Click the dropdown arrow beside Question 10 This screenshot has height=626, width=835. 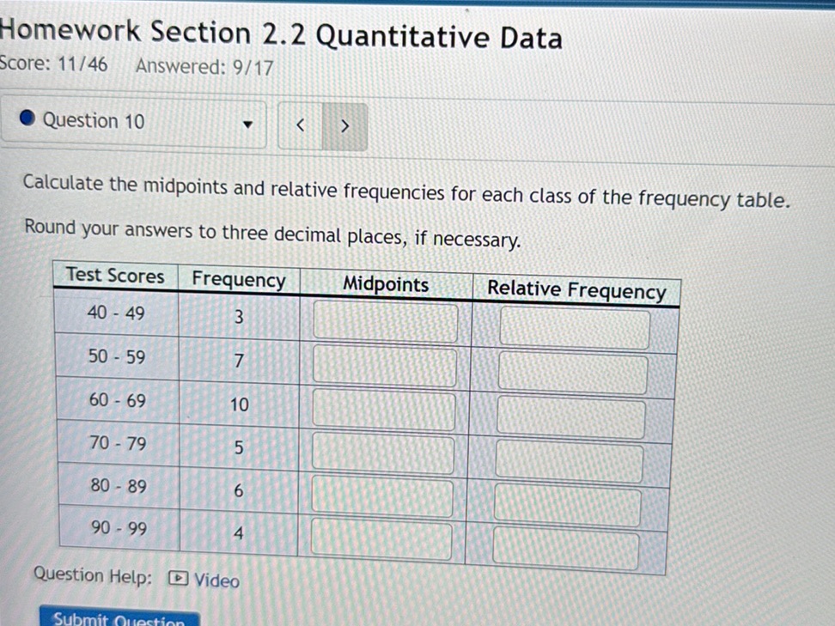pos(248,125)
